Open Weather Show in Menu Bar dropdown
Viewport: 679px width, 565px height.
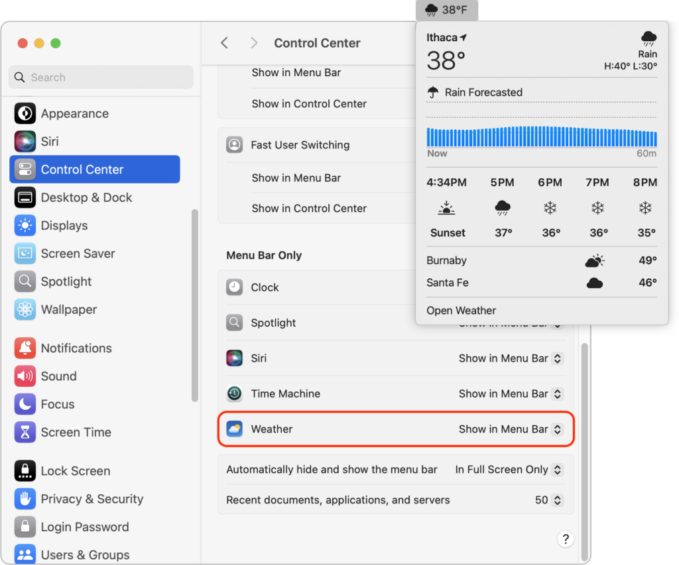tap(511, 429)
